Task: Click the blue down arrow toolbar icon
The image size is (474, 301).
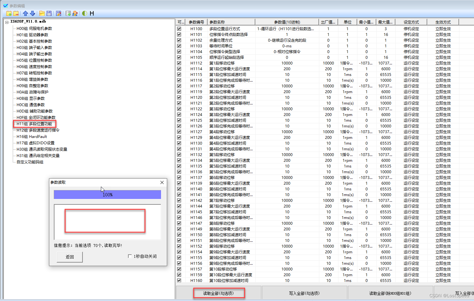Action: pos(32,13)
